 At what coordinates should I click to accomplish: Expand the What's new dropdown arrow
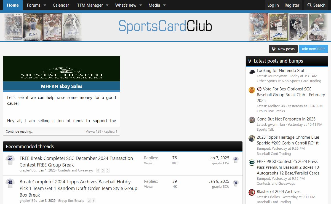coord(141,5)
